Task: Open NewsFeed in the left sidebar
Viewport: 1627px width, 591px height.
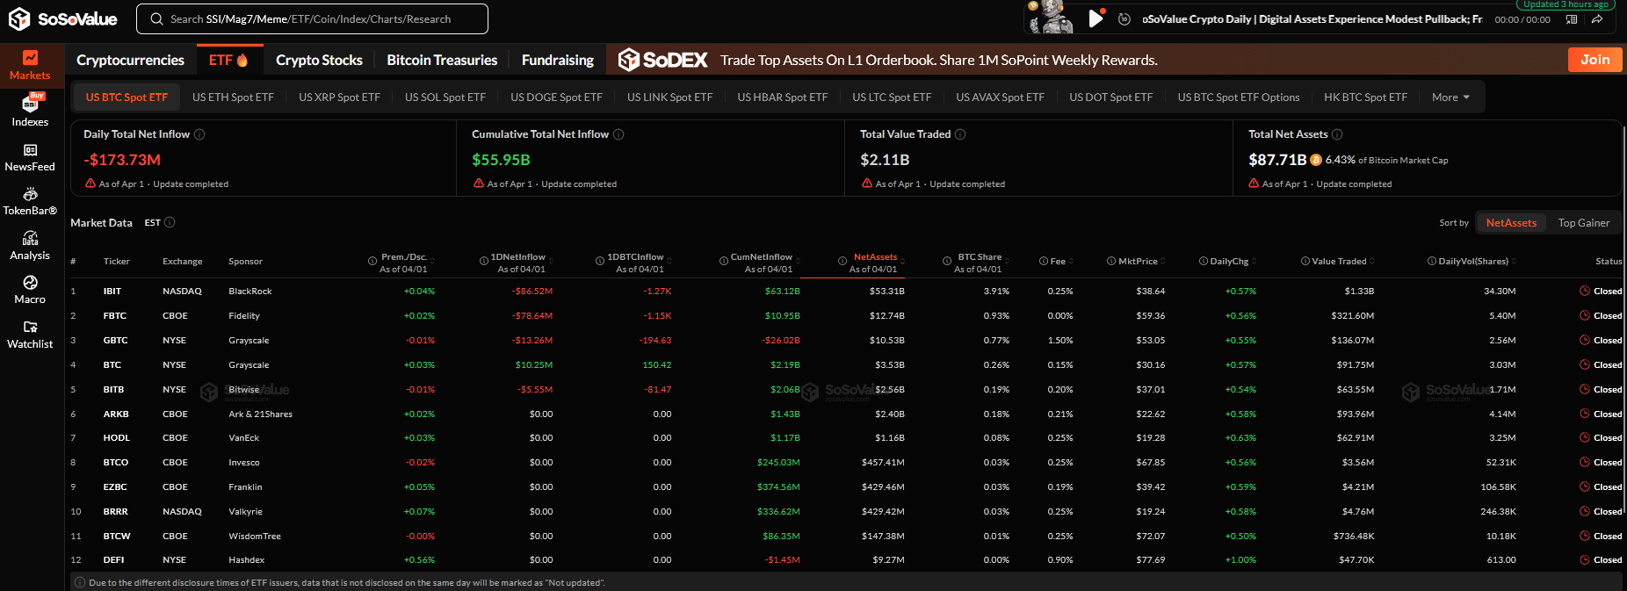Action: tap(30, 158)
